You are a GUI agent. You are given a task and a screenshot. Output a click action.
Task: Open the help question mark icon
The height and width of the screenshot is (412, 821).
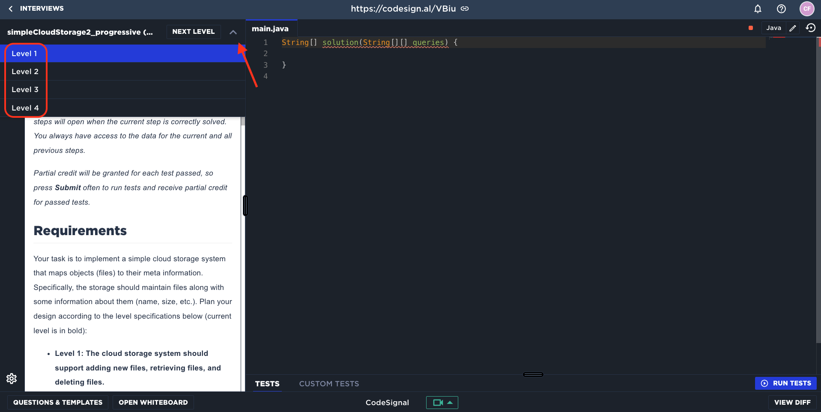tap(781, 9)
